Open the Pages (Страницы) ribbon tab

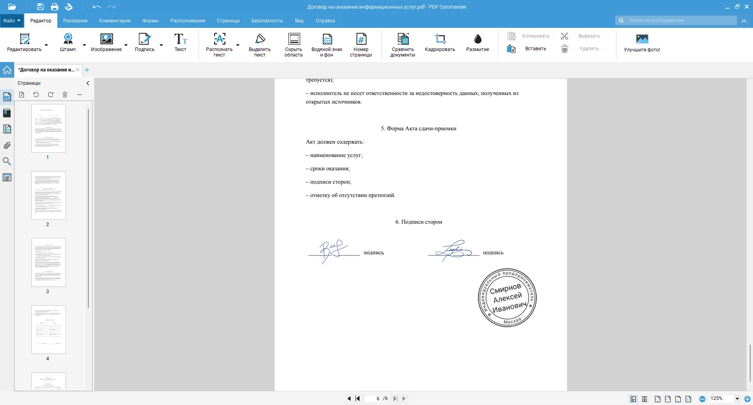(x=228, y=21)
